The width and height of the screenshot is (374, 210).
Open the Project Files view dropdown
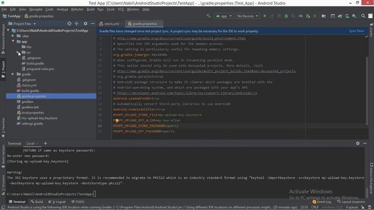point(22,23)
